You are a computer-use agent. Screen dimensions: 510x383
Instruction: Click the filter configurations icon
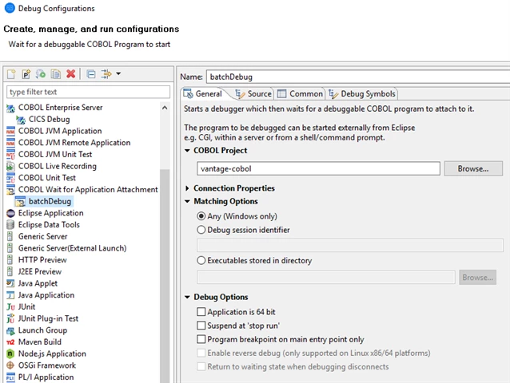click(x=106, y=74)
